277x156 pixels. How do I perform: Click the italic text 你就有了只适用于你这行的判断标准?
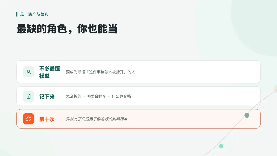pos(97,119)
